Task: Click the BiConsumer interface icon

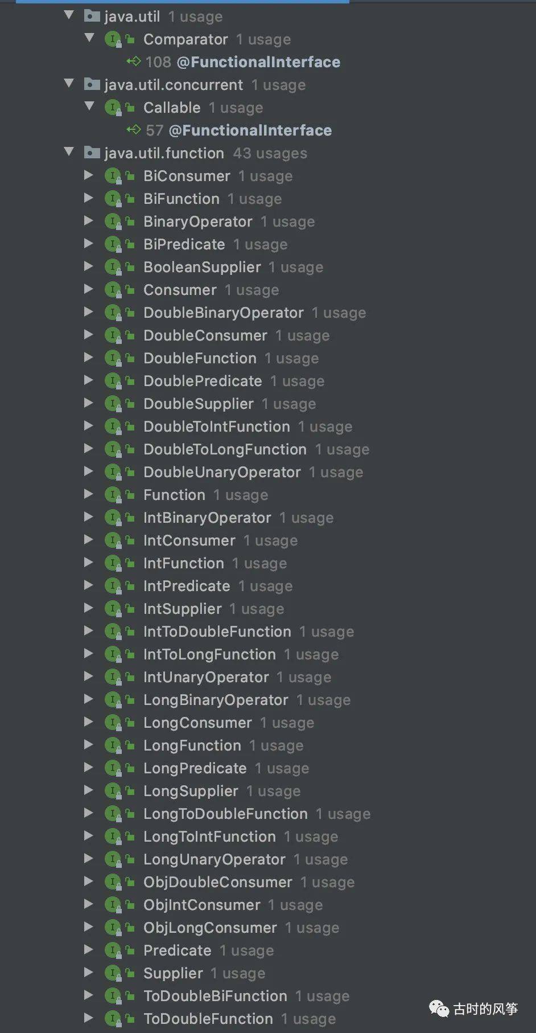Action: (113, 176)
